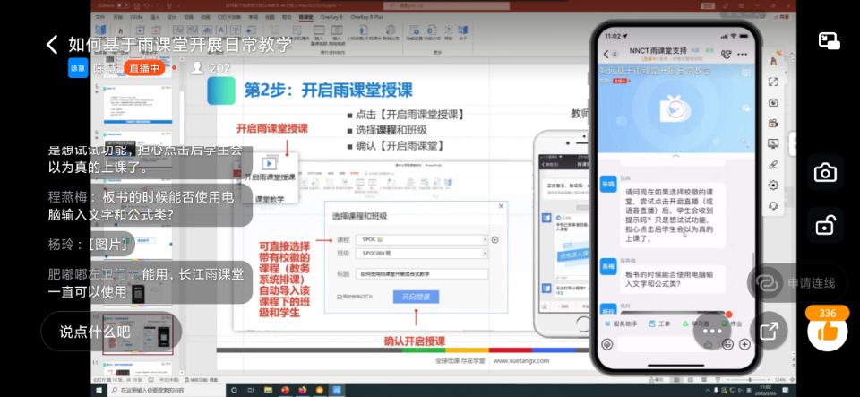Click the 填空题 letter A icon in ribbon

click(221, 30)
